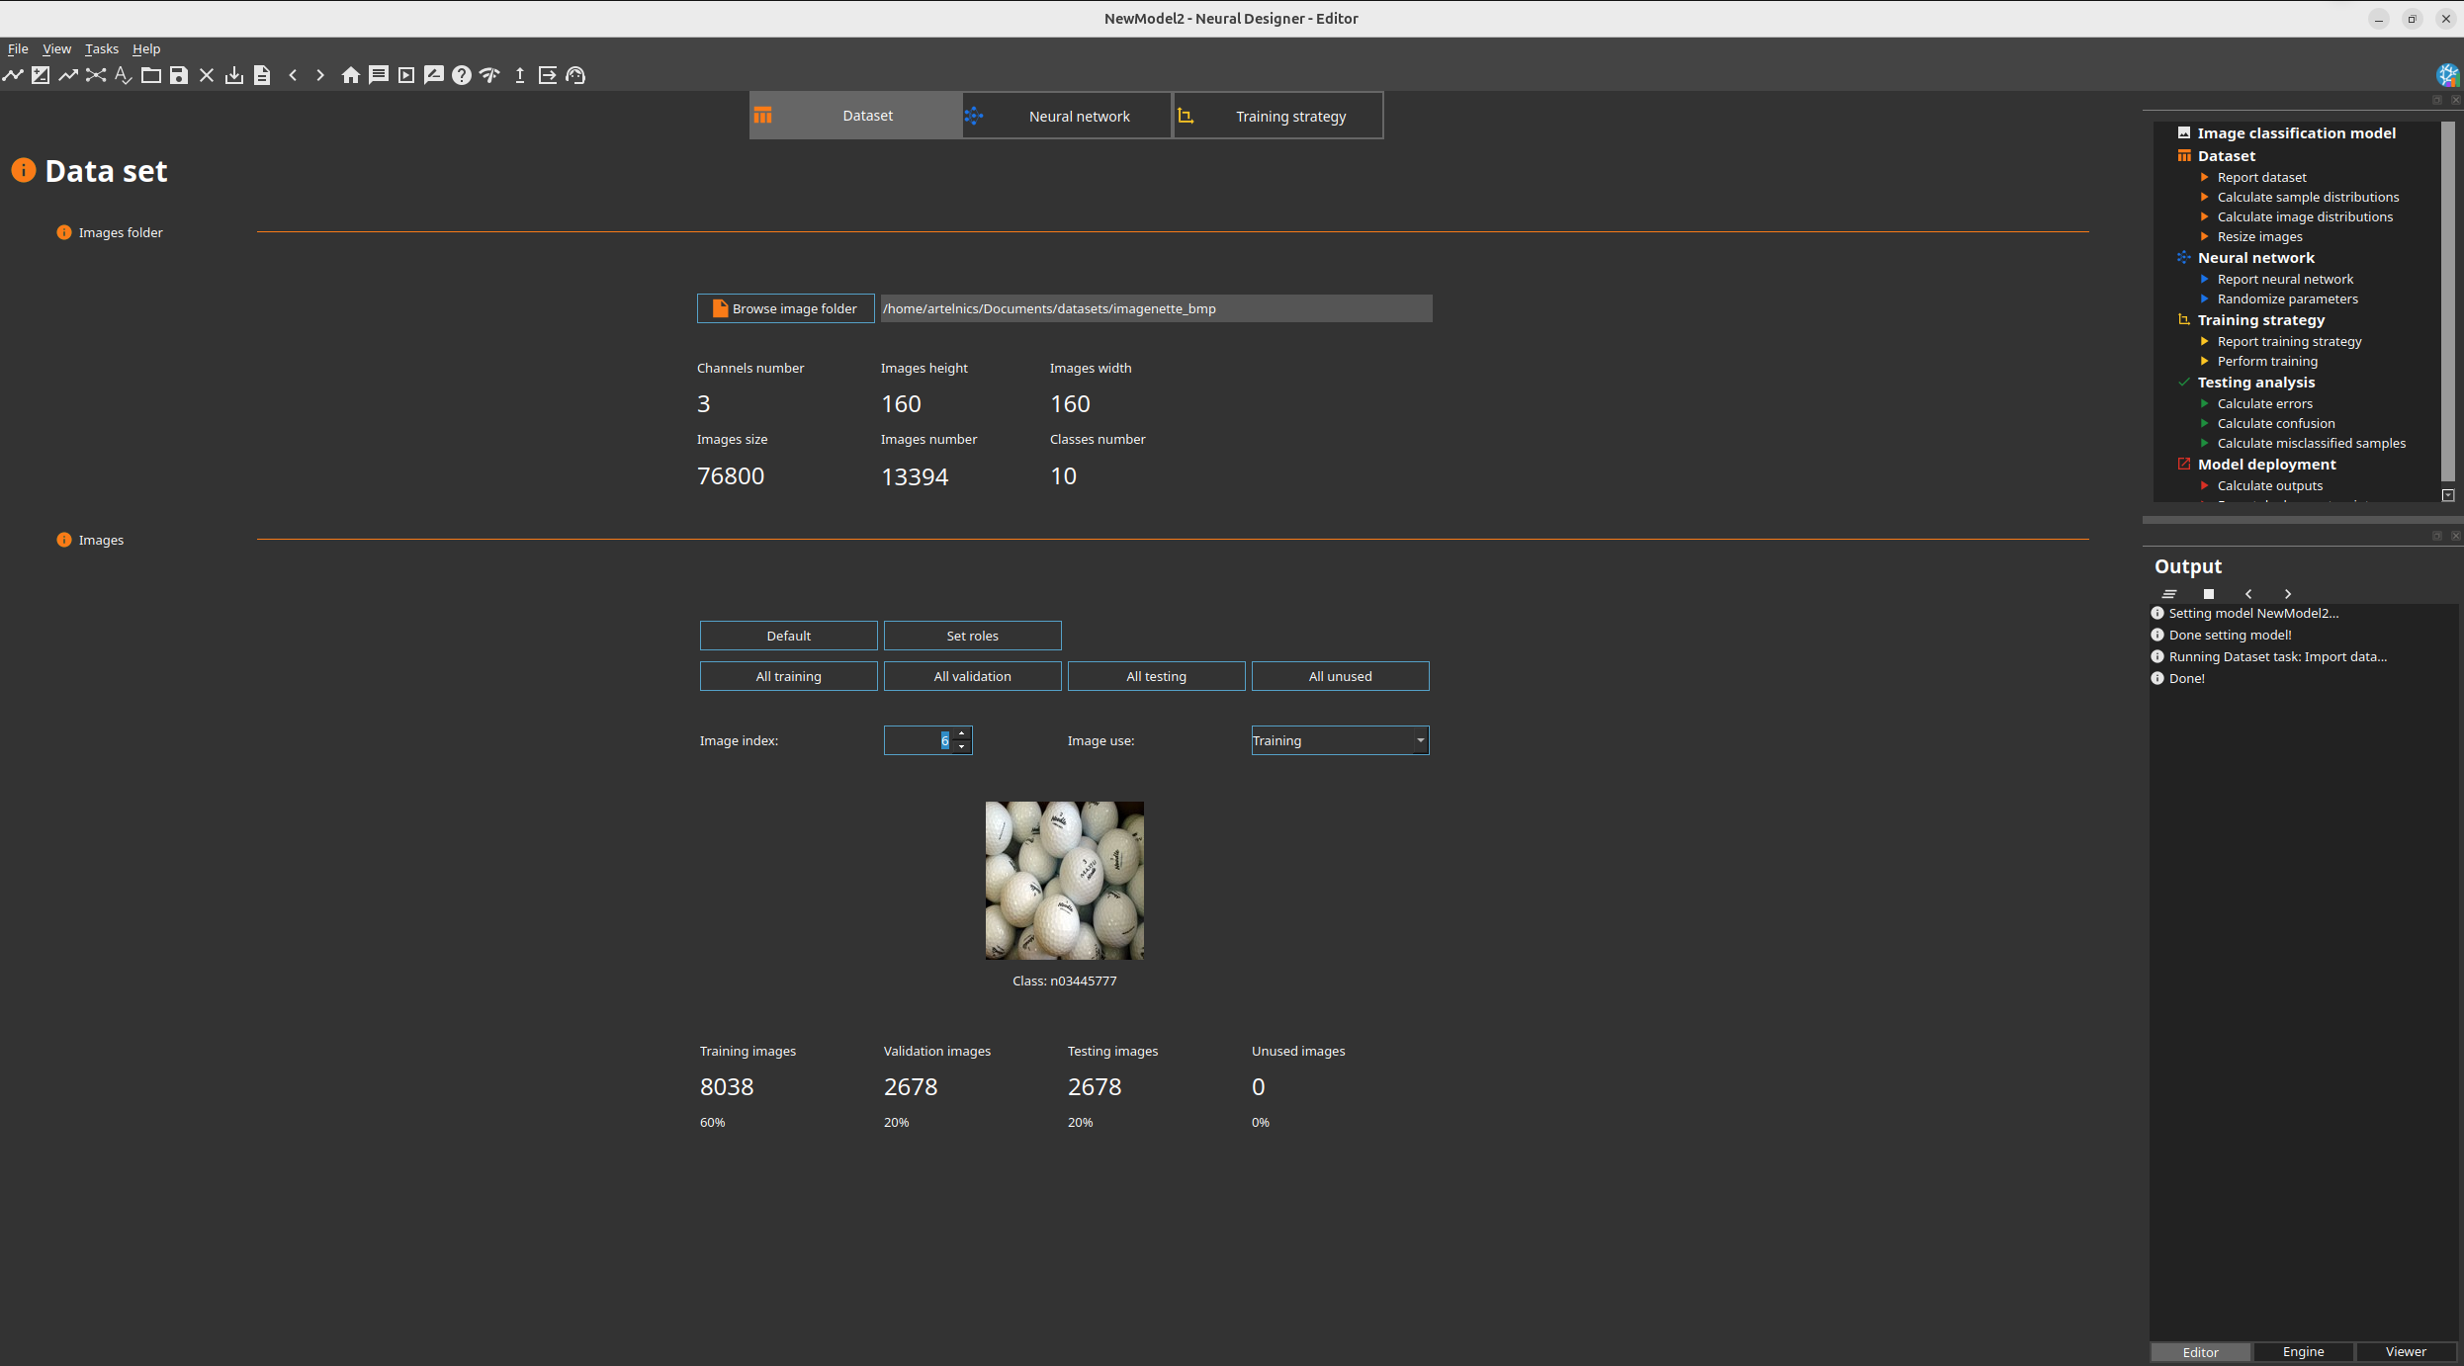Image resolution: width=2464 pixels, height=1366 pixels.
Task: Run Perform training task
Action: pyautogui.click(x=2267, y=361)
